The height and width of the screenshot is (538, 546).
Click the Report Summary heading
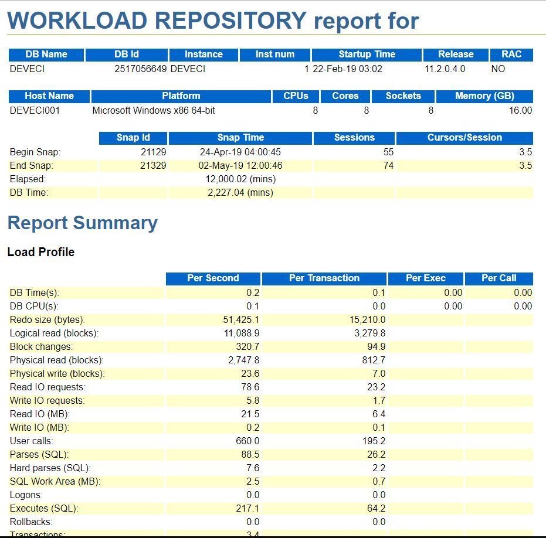pyautogui.click(x=83, y=223)
